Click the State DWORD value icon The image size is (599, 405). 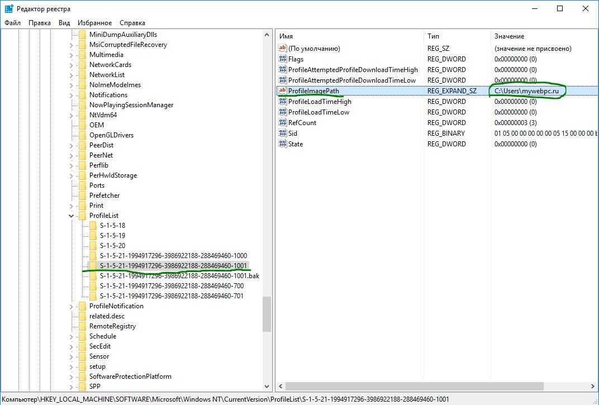[x=283, y=144]
